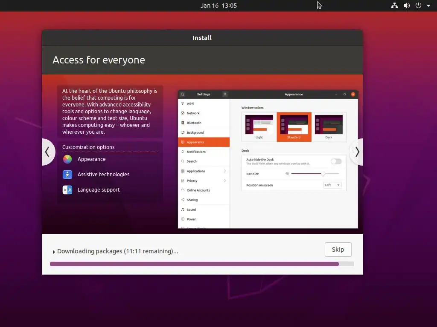Click Power in the Settings sidebar

(204, 219)
